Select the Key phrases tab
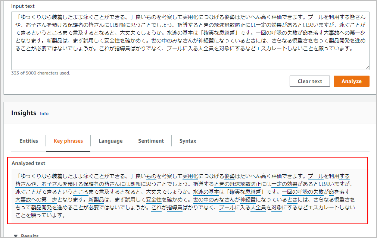The image size is (377, 238). click(x=68, y=141)
